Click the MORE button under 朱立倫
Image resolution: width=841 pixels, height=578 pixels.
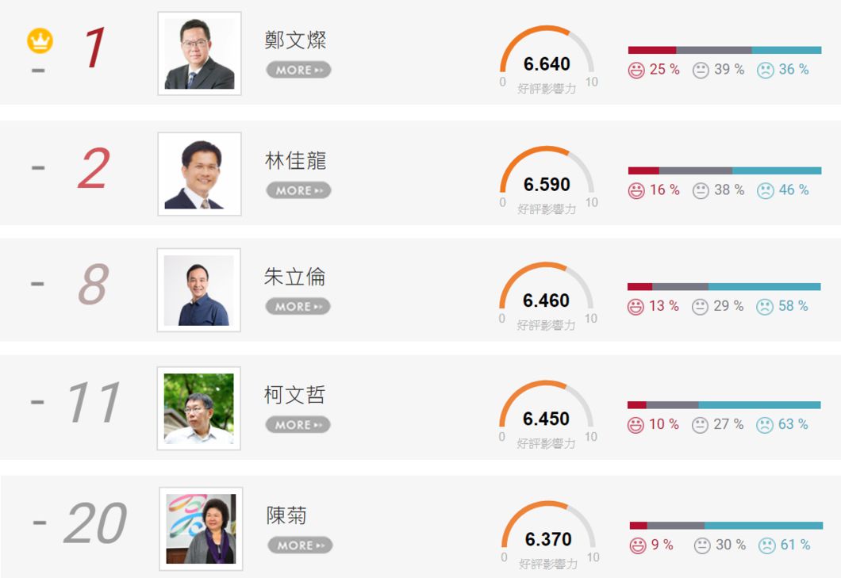[298, 307]
